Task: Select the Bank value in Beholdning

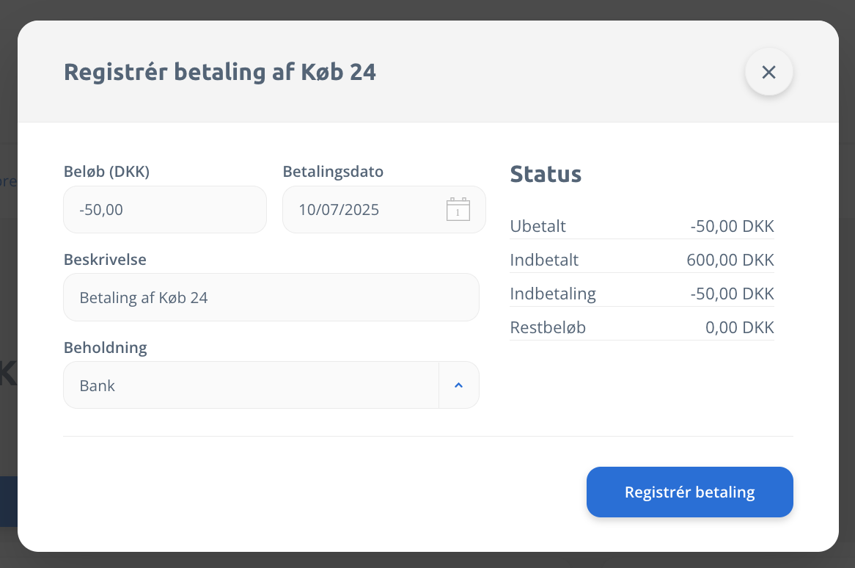Action: 97,386
